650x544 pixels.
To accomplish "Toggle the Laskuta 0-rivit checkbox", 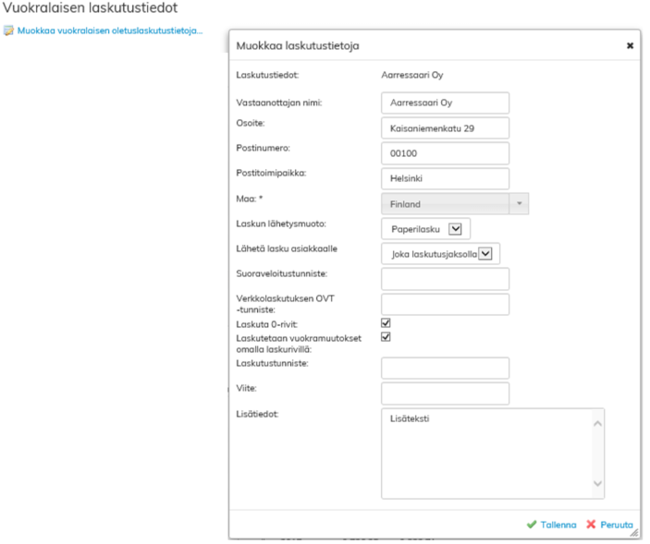I will point(386,323).
